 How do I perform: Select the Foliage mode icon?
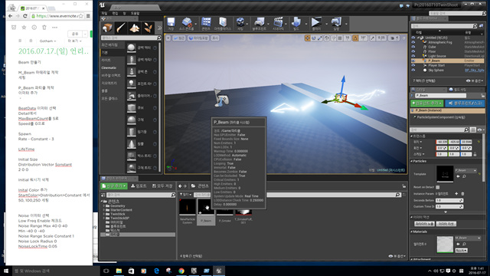pos(148,28)
